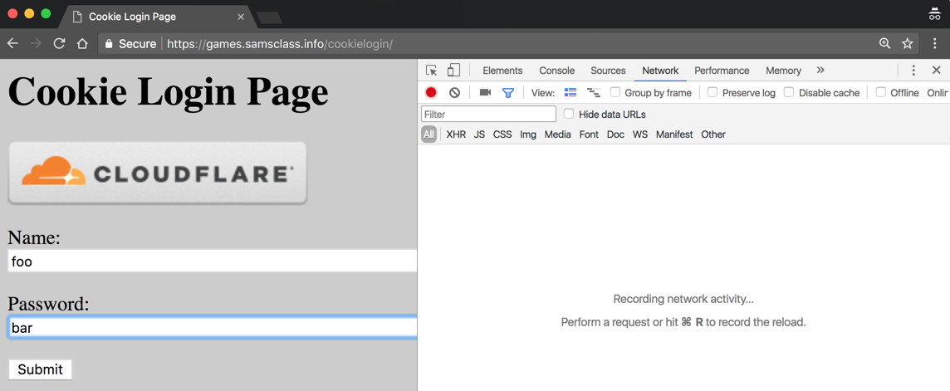Switch to large request rows view
This screenshot has height=391, width=950.
click(570, 93)
